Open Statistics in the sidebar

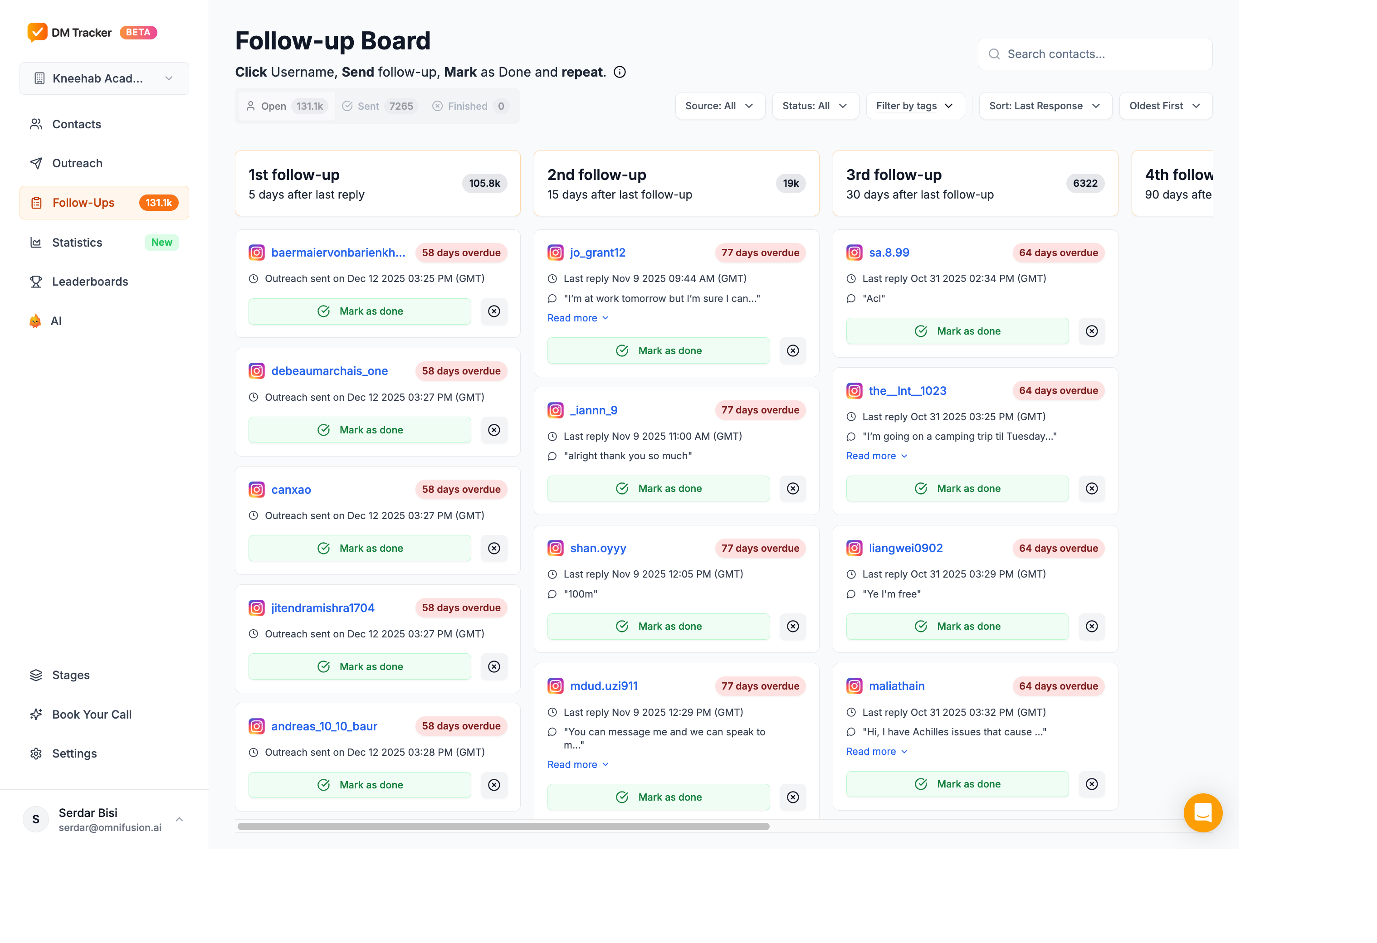104,243
